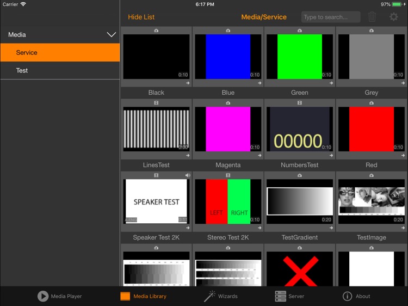408x306 pixels.
Task: Click the camera icon above the red X thumbnail
Action: pos(300,248)
